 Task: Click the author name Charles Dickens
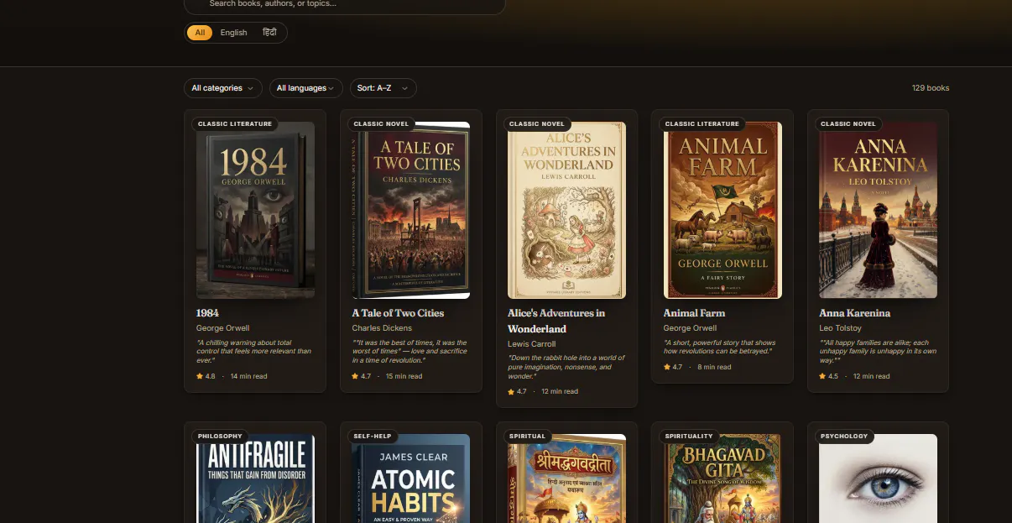click(382, 328)
